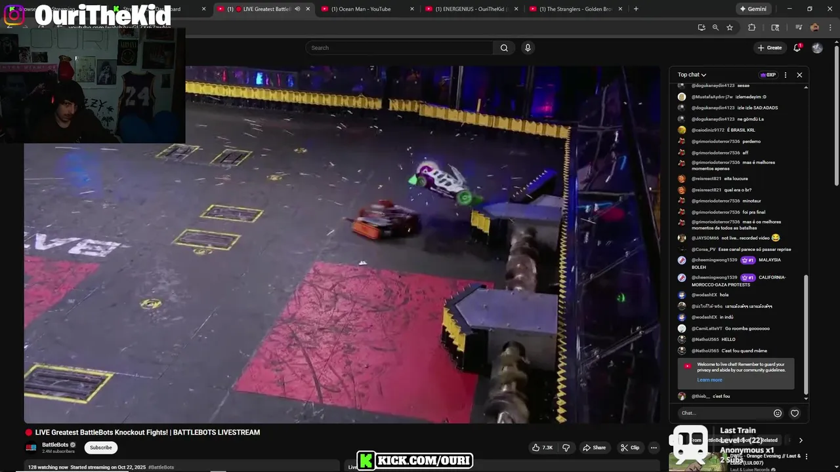Open emoji picker in chat box
The width and height of the screenshot is (840, 472).
[x=778, y=413]
